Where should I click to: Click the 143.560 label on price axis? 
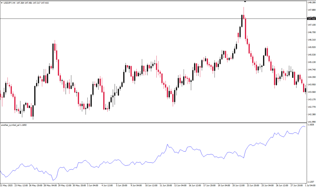tap(311, 92)
